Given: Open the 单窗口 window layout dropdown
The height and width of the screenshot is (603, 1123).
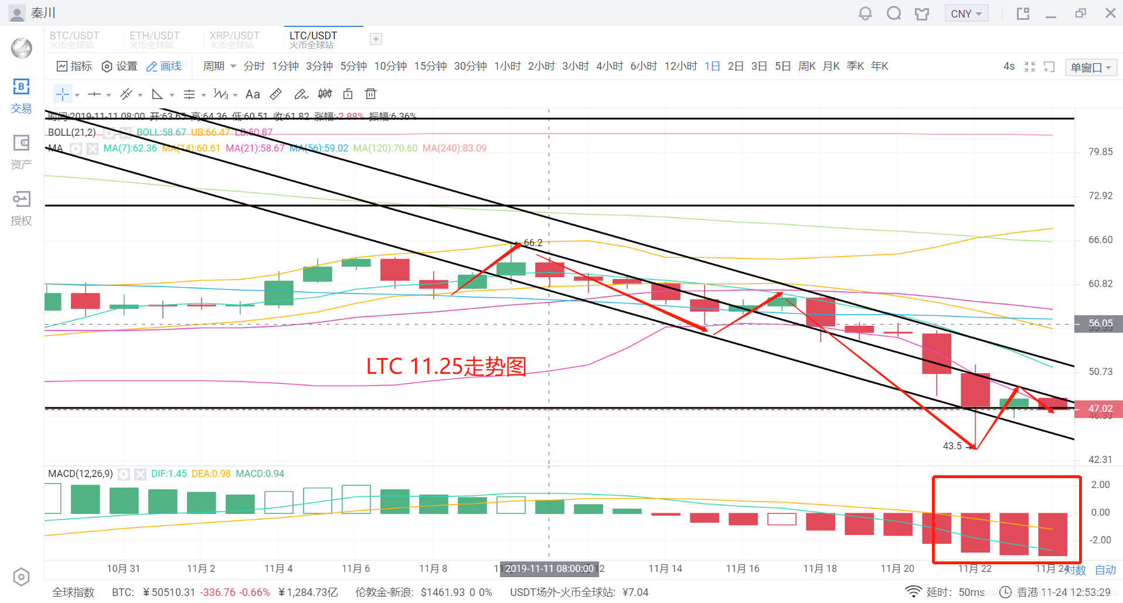Looking at the screenshot, I should tap(1091, 67).
